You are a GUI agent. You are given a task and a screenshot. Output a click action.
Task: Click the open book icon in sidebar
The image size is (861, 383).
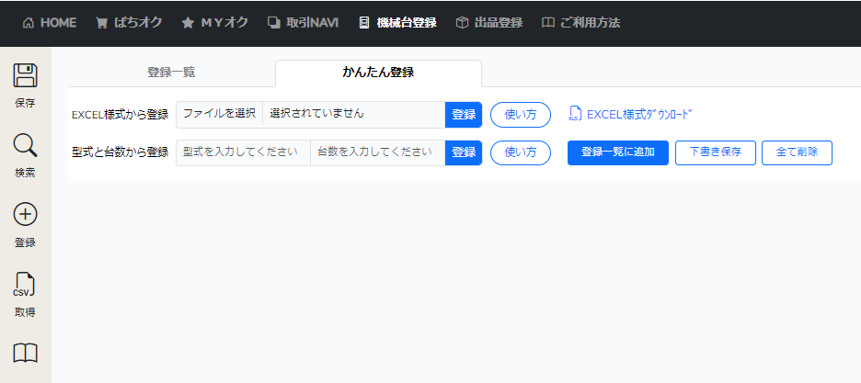click(x=25, y=354)
